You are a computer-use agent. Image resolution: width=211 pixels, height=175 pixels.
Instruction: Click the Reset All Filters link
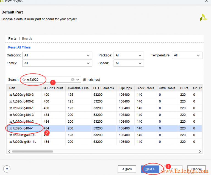pyautogui.click(x=19, y=47)
